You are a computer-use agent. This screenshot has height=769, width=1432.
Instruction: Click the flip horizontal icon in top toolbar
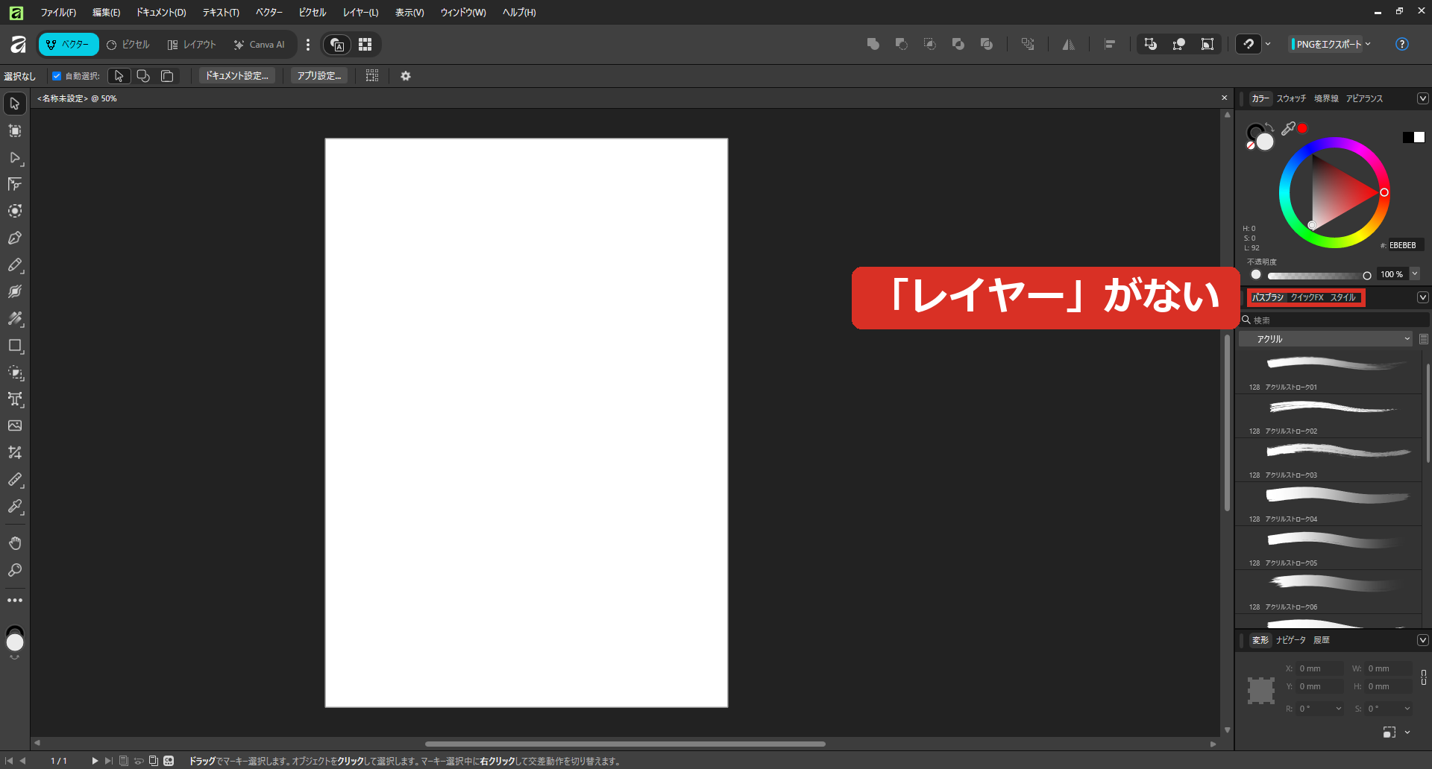pyautogui.click(x=1069, y=45)
